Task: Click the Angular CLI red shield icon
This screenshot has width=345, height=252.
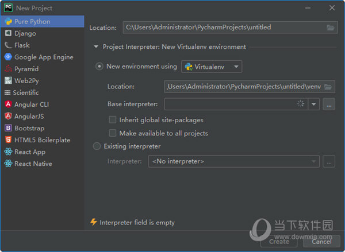Action: tap(8, 104)
